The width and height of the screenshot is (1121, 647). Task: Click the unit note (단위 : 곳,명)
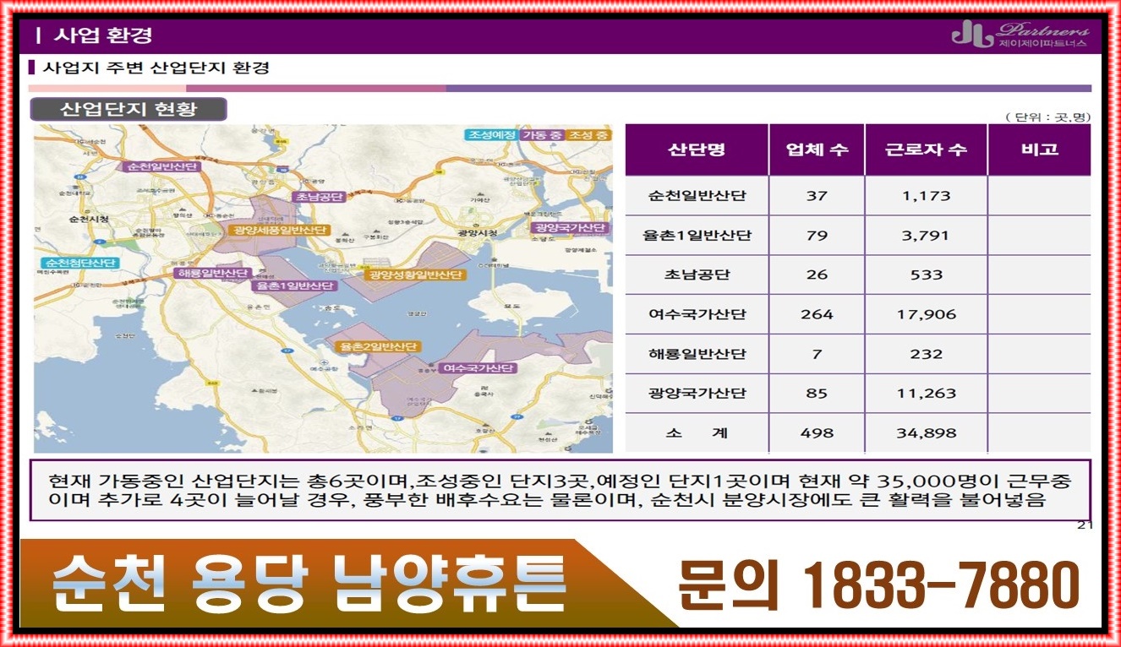point(1047,117)
